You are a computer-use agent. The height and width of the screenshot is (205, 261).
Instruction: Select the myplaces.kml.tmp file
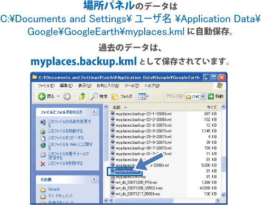coord(130,177)
